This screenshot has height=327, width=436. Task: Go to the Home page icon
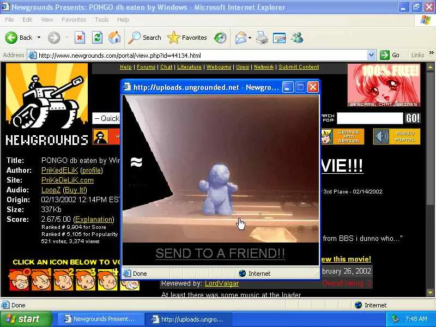tap(114, 38)
